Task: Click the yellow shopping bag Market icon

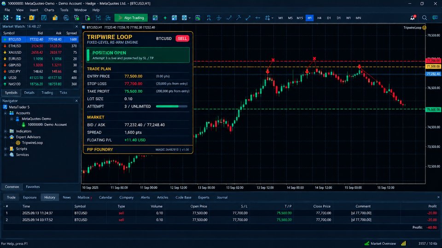Action: 55,18
